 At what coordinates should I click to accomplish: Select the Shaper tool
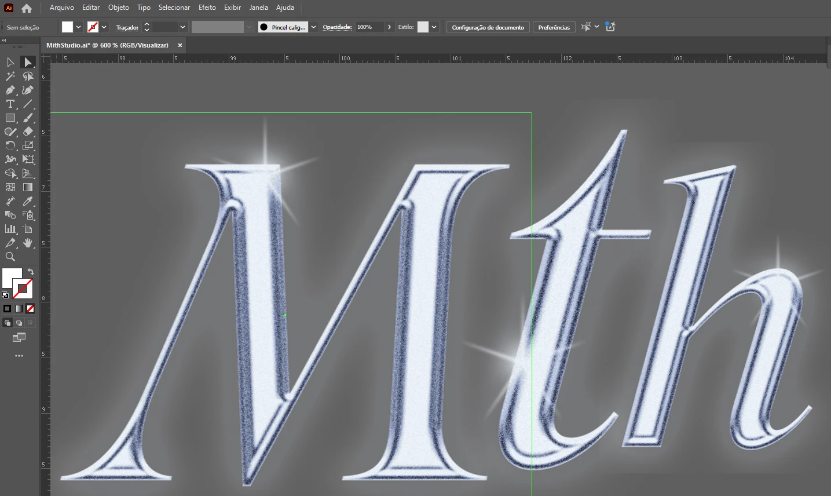tap(10, 132)
